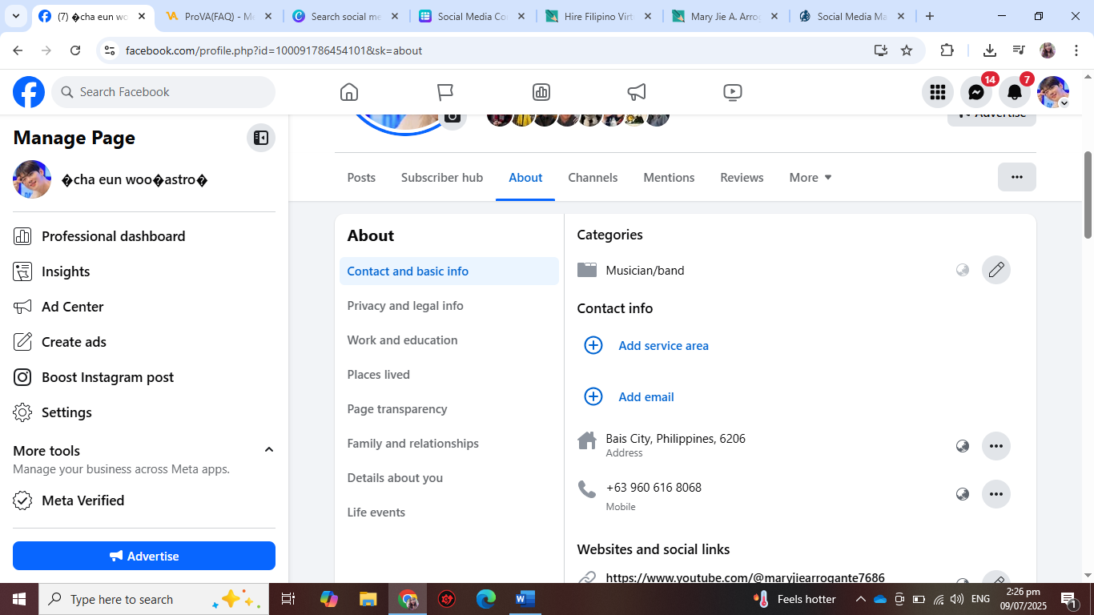Open Professional dashboard chart icon in top nav

point(541,92)
